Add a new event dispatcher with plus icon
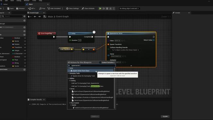213x120 pixels. pyautogui.click(x=24, y=70)
